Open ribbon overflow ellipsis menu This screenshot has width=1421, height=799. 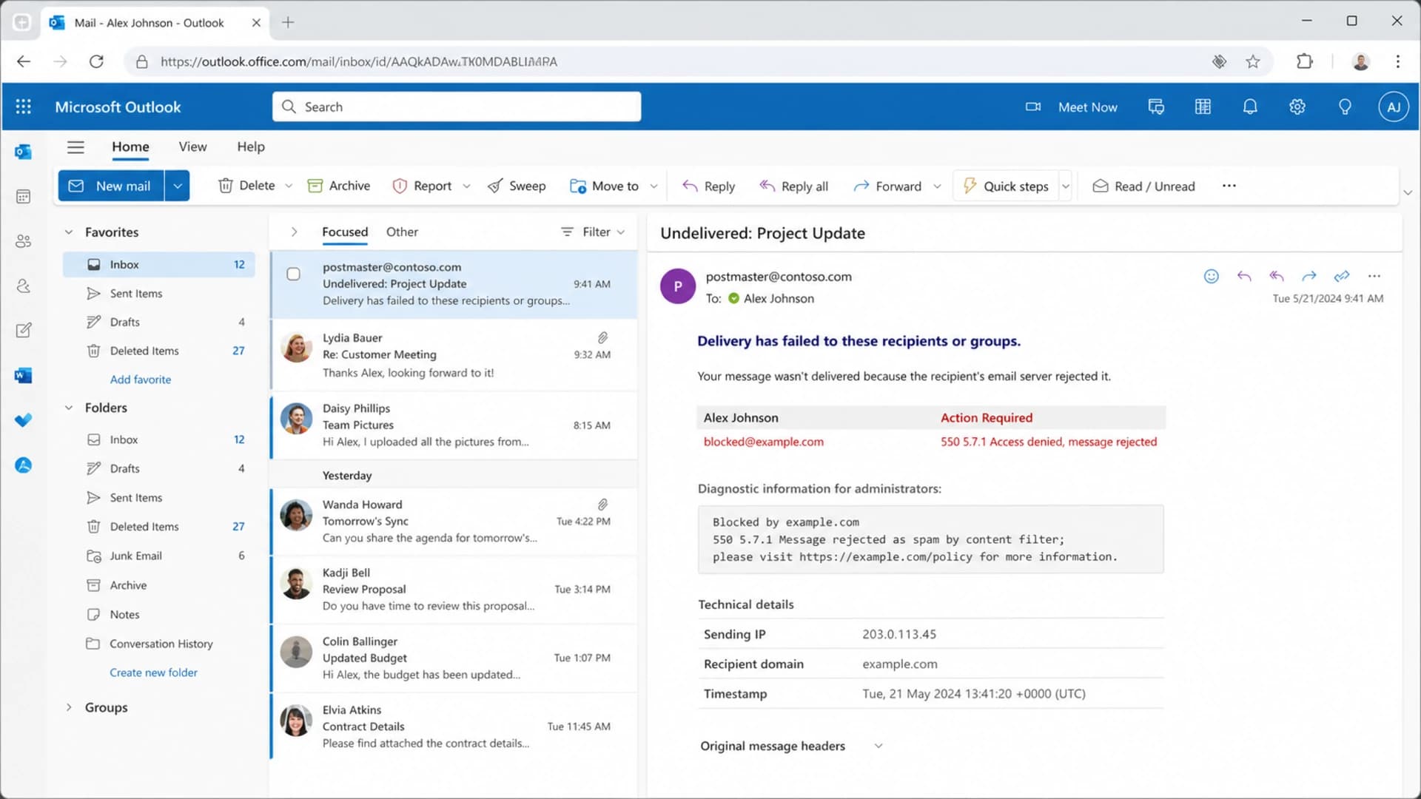pos(1229,186)
